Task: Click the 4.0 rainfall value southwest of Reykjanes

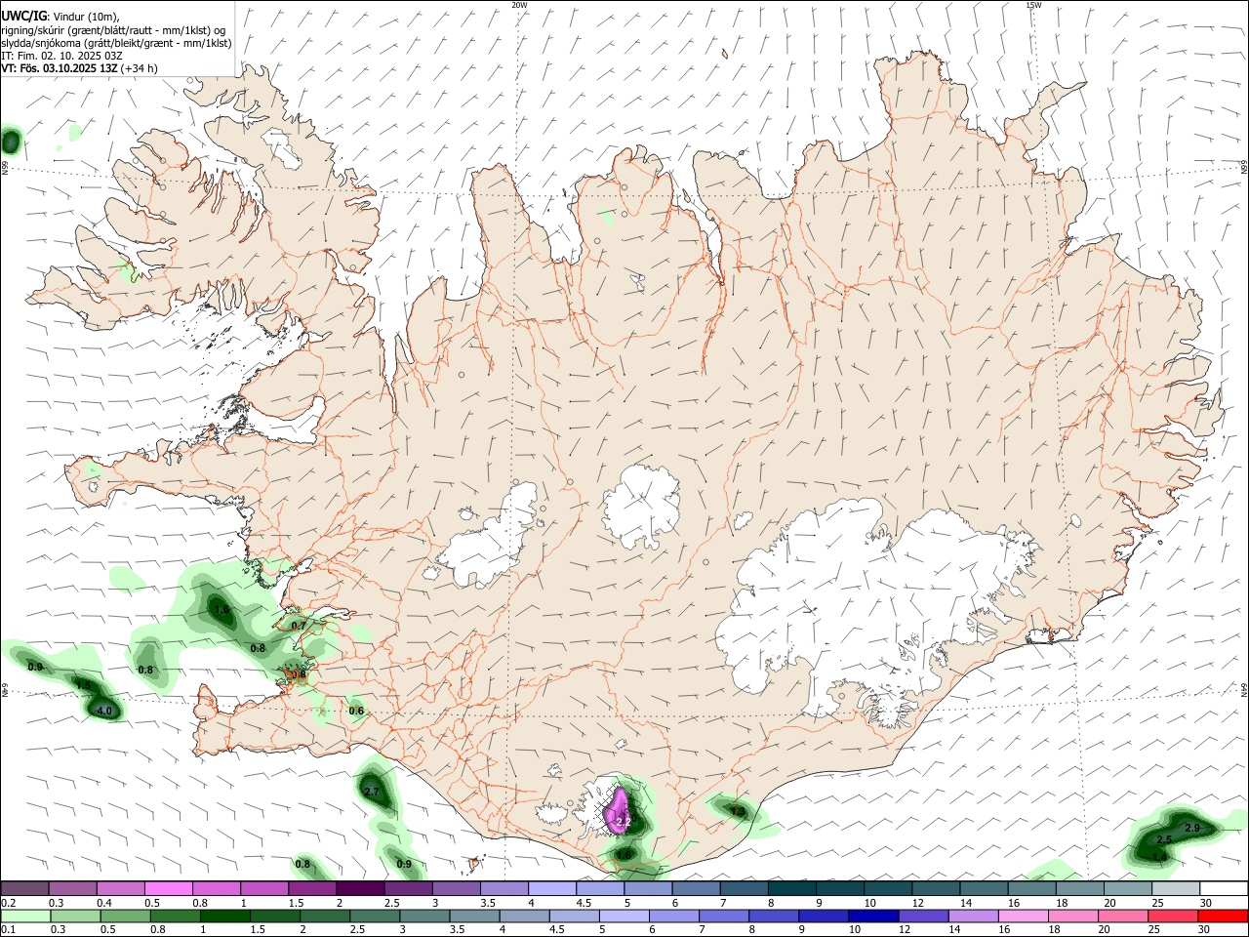Action: (104, 711)
